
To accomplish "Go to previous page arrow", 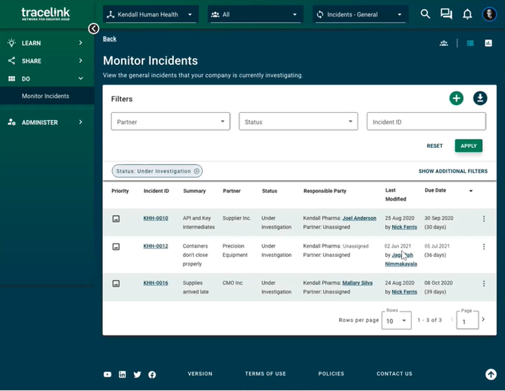I will point(452,319).
